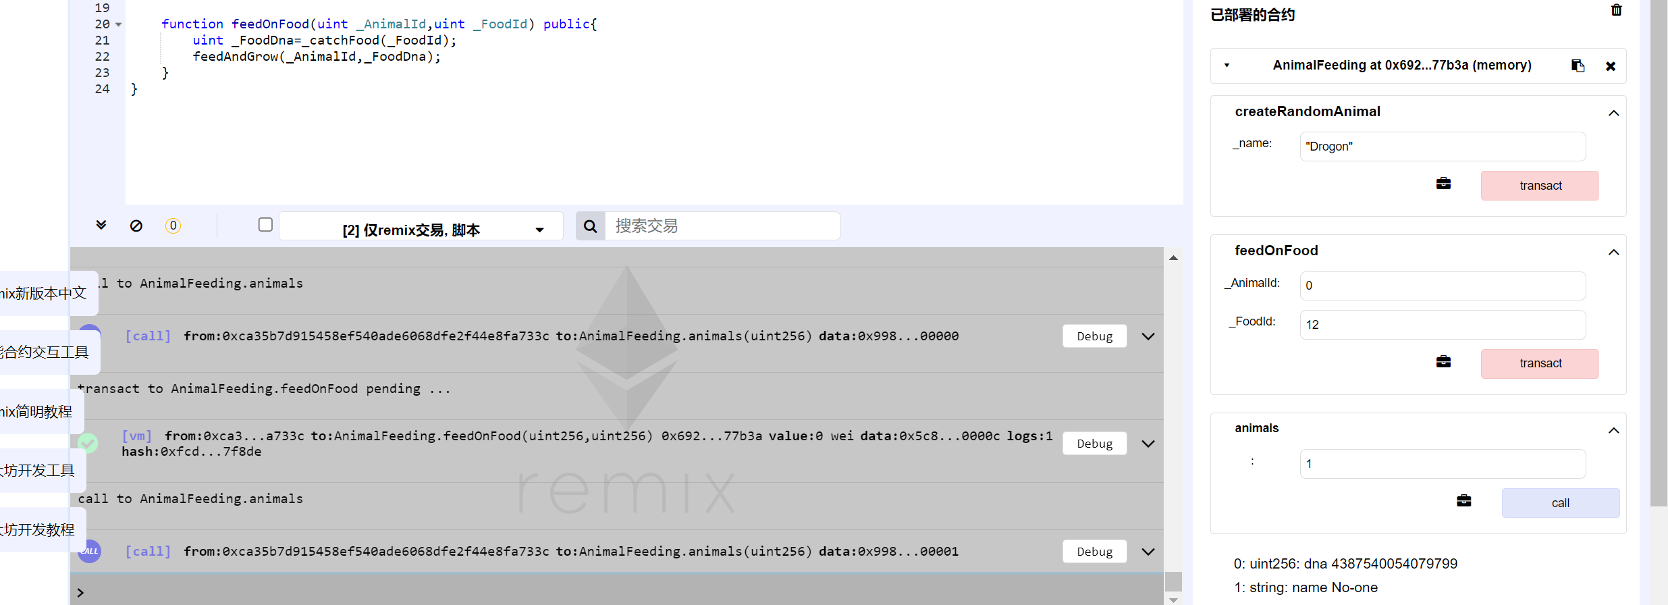Click the double-chevron terminal collapse icon

pos(101,225)
